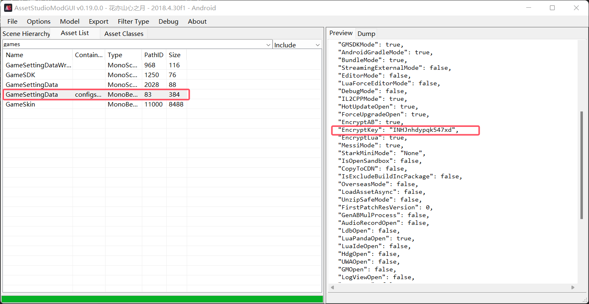This screenshot has width=589, height=304.
Task: Sort by the PathID column header
Action: click(x=154, y=55)
